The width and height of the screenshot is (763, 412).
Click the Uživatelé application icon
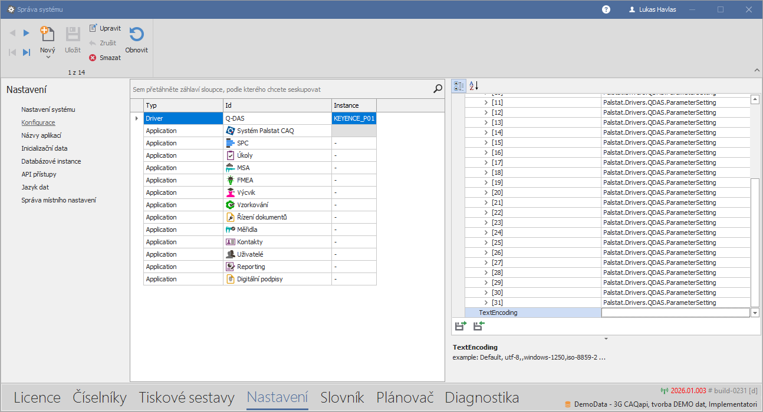tap(231, 254)
